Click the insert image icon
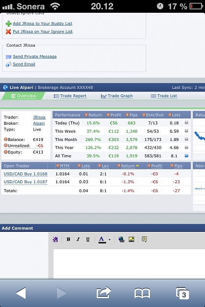The height and width of the screenshot is (307, 205). (x=132, y=239)
